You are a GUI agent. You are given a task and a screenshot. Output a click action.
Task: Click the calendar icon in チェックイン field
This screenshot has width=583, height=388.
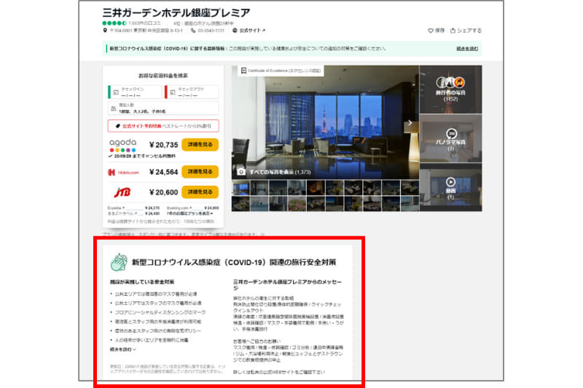tap(116, 92)
